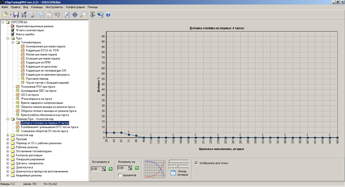Open settings via hammer and wrench icon
This screenshot has width=345, height=187.
click(x=93, y=15)
